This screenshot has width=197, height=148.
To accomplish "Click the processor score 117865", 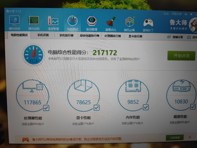I will (x=32, y=102).
